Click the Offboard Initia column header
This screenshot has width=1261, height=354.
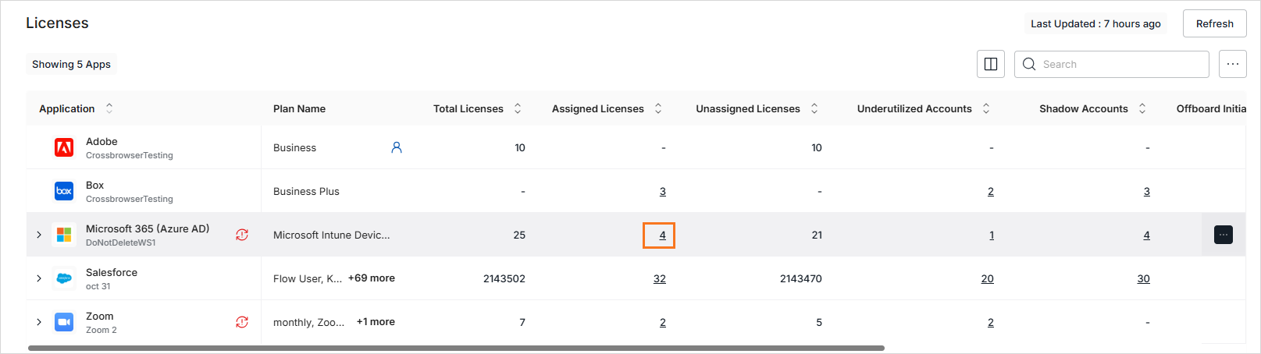1211,108
